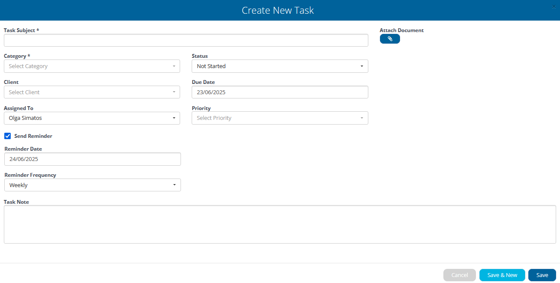560x283 pixels.
Task: Click the Due Date field
Action: (x=280, y=92)
